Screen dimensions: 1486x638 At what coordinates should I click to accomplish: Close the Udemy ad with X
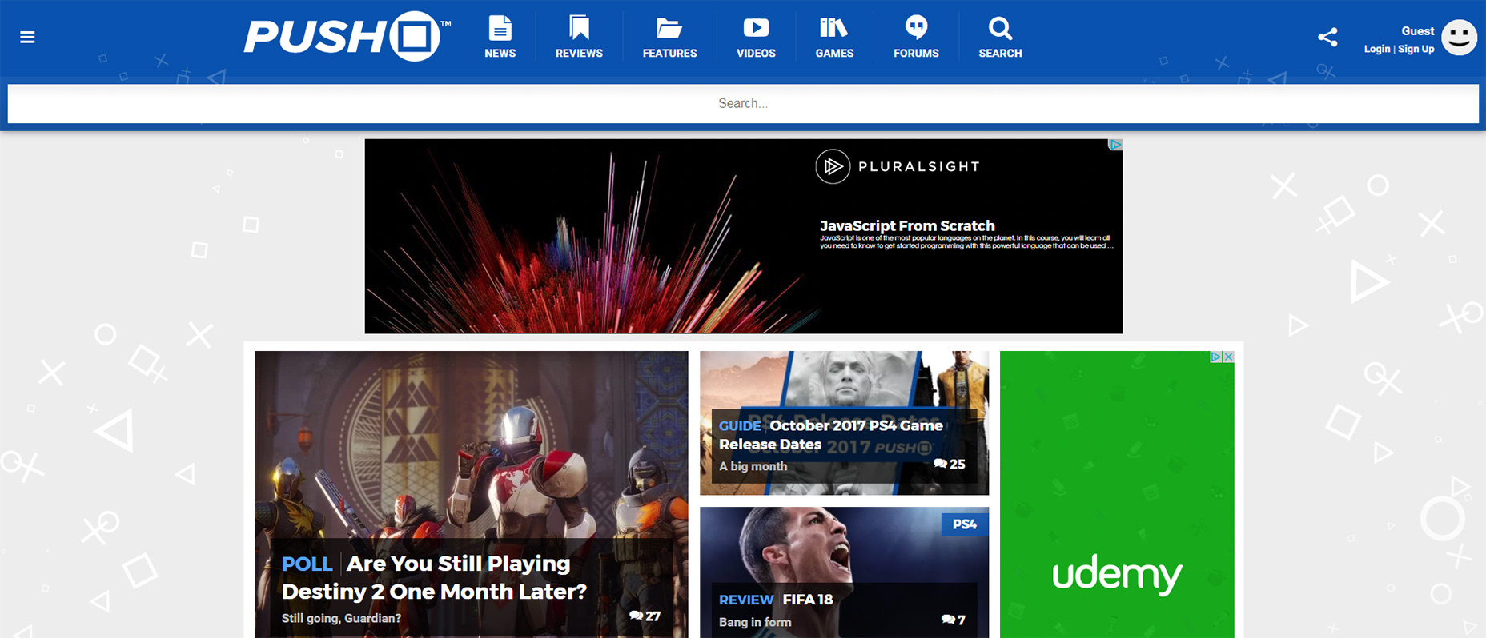tap(1228, 357)
